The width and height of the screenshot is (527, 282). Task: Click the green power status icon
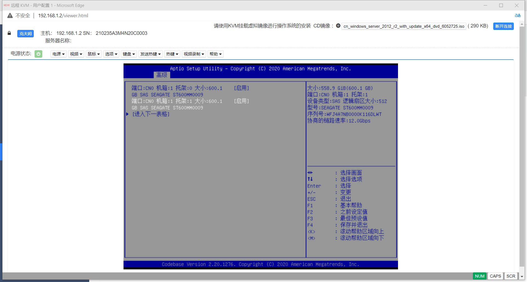(38, 54)
